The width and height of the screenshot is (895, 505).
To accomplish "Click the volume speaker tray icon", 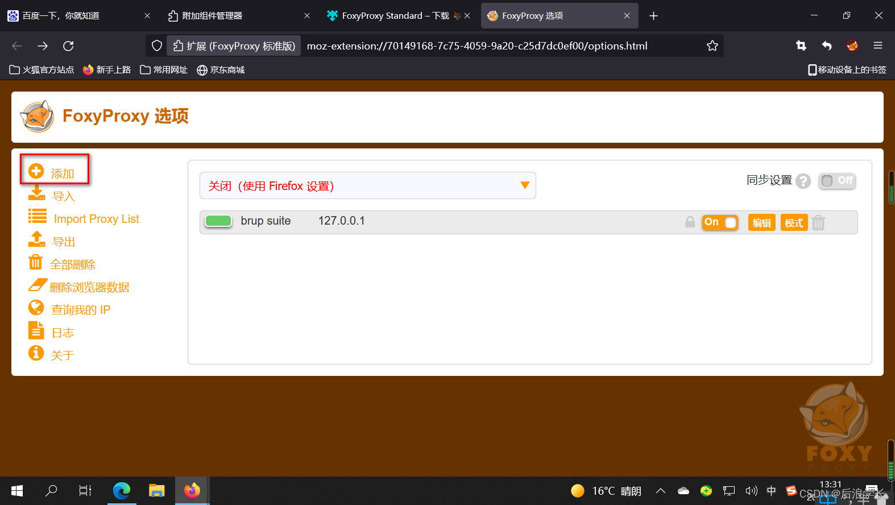I will (751, 491).
